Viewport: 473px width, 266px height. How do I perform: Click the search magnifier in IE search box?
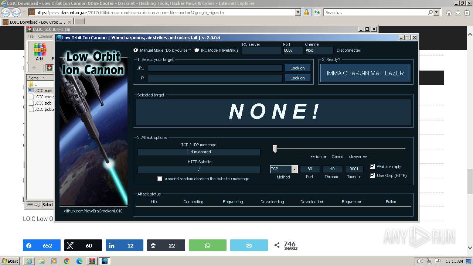point(430,12)
